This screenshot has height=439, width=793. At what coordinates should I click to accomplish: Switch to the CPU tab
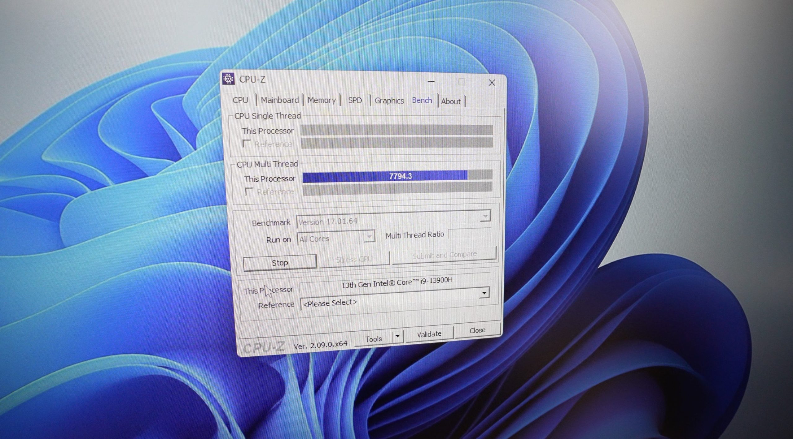240,100
